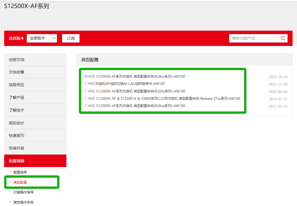Click the search magnifier icon
Screen dimensions: 297x206
click(x=283, y=38)
